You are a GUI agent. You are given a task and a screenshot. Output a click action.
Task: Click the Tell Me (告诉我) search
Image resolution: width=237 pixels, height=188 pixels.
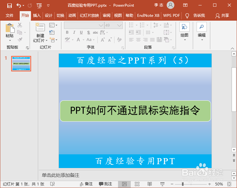[199, 15]
